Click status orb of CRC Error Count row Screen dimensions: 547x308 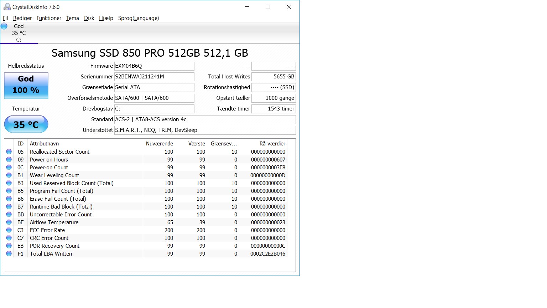click(9, 238)
